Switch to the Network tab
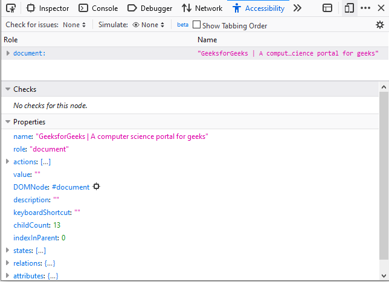Screen dimensions: 389x282 click(x=202, y=8)
